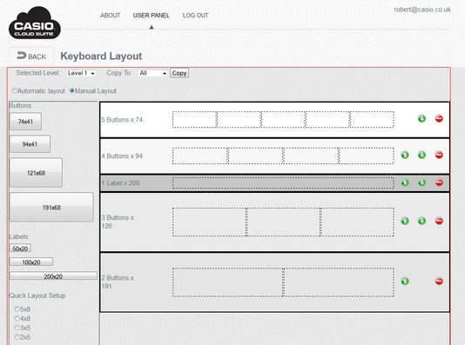Viewport: 465px width, 345px height.
Task: Click the '4 Buttons x 94' row label
Action: point(122,156)
